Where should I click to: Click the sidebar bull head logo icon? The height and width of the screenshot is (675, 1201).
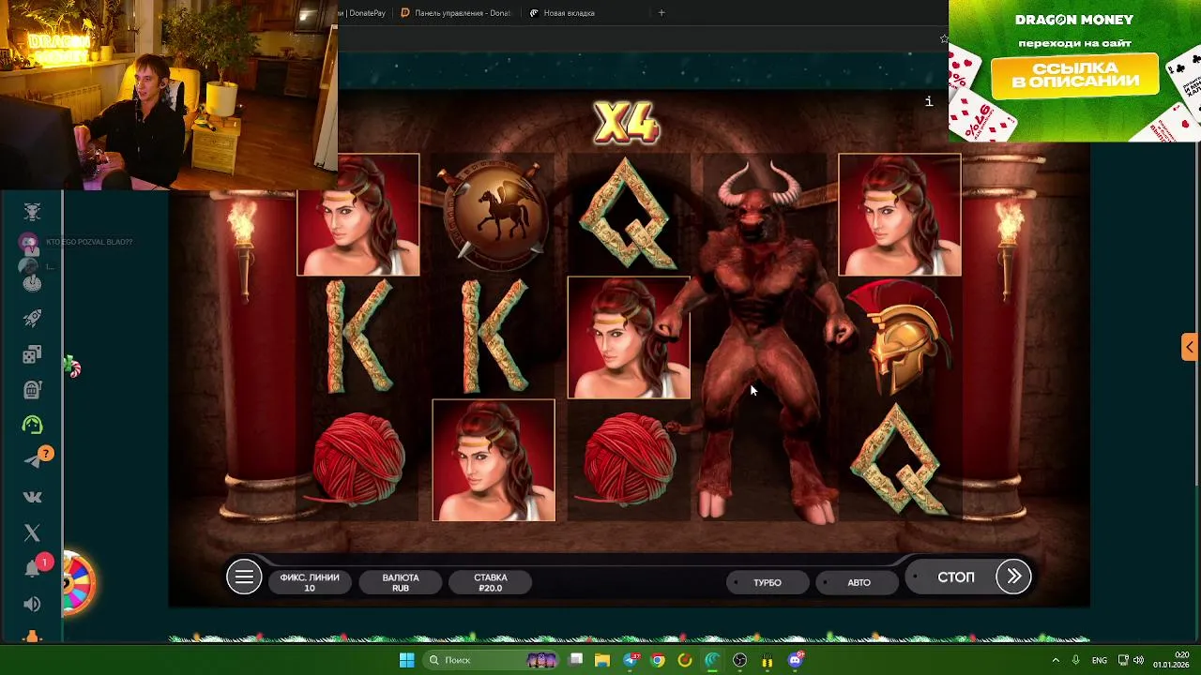[32, 212]
